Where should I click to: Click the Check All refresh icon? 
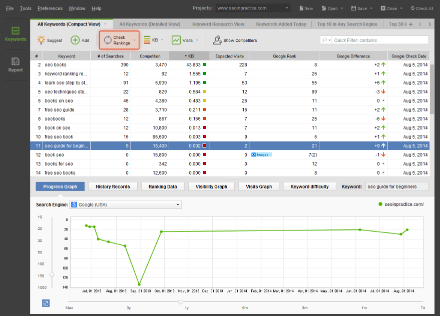[x=413, y=8]
